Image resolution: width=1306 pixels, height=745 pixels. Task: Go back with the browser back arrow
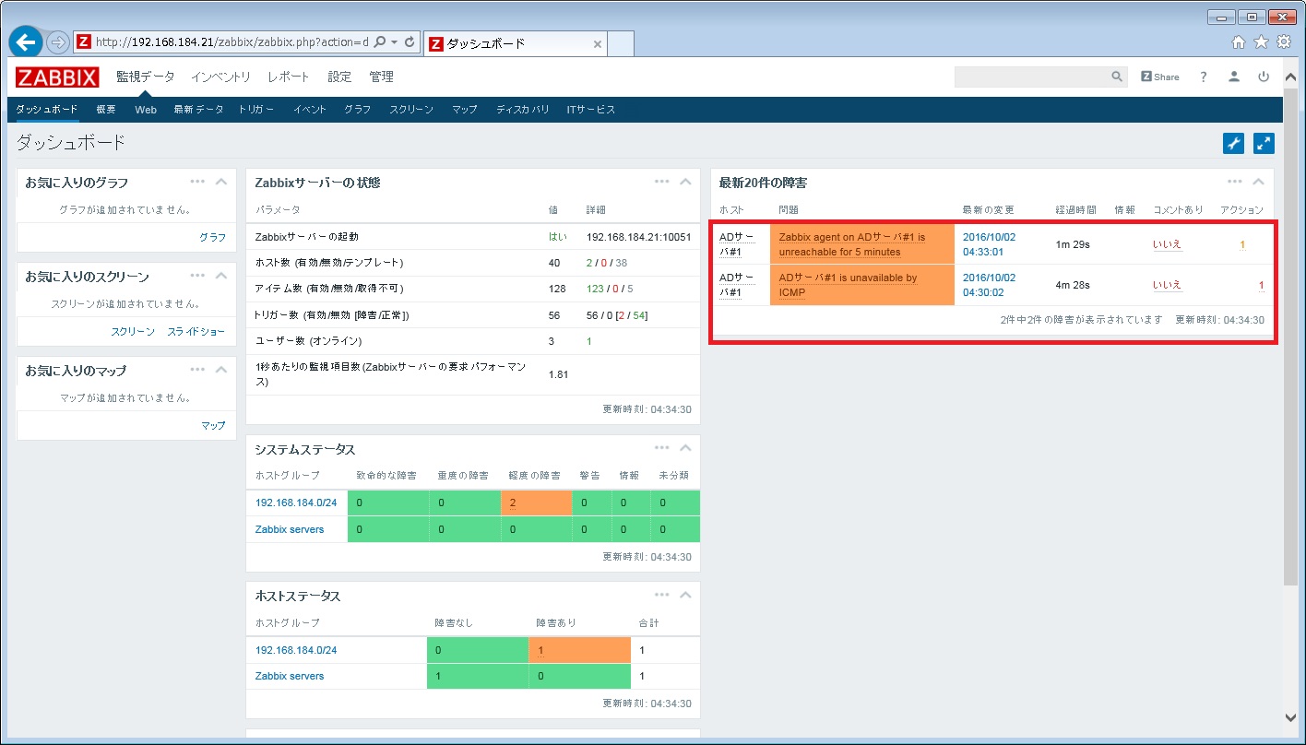coord(25,42)
